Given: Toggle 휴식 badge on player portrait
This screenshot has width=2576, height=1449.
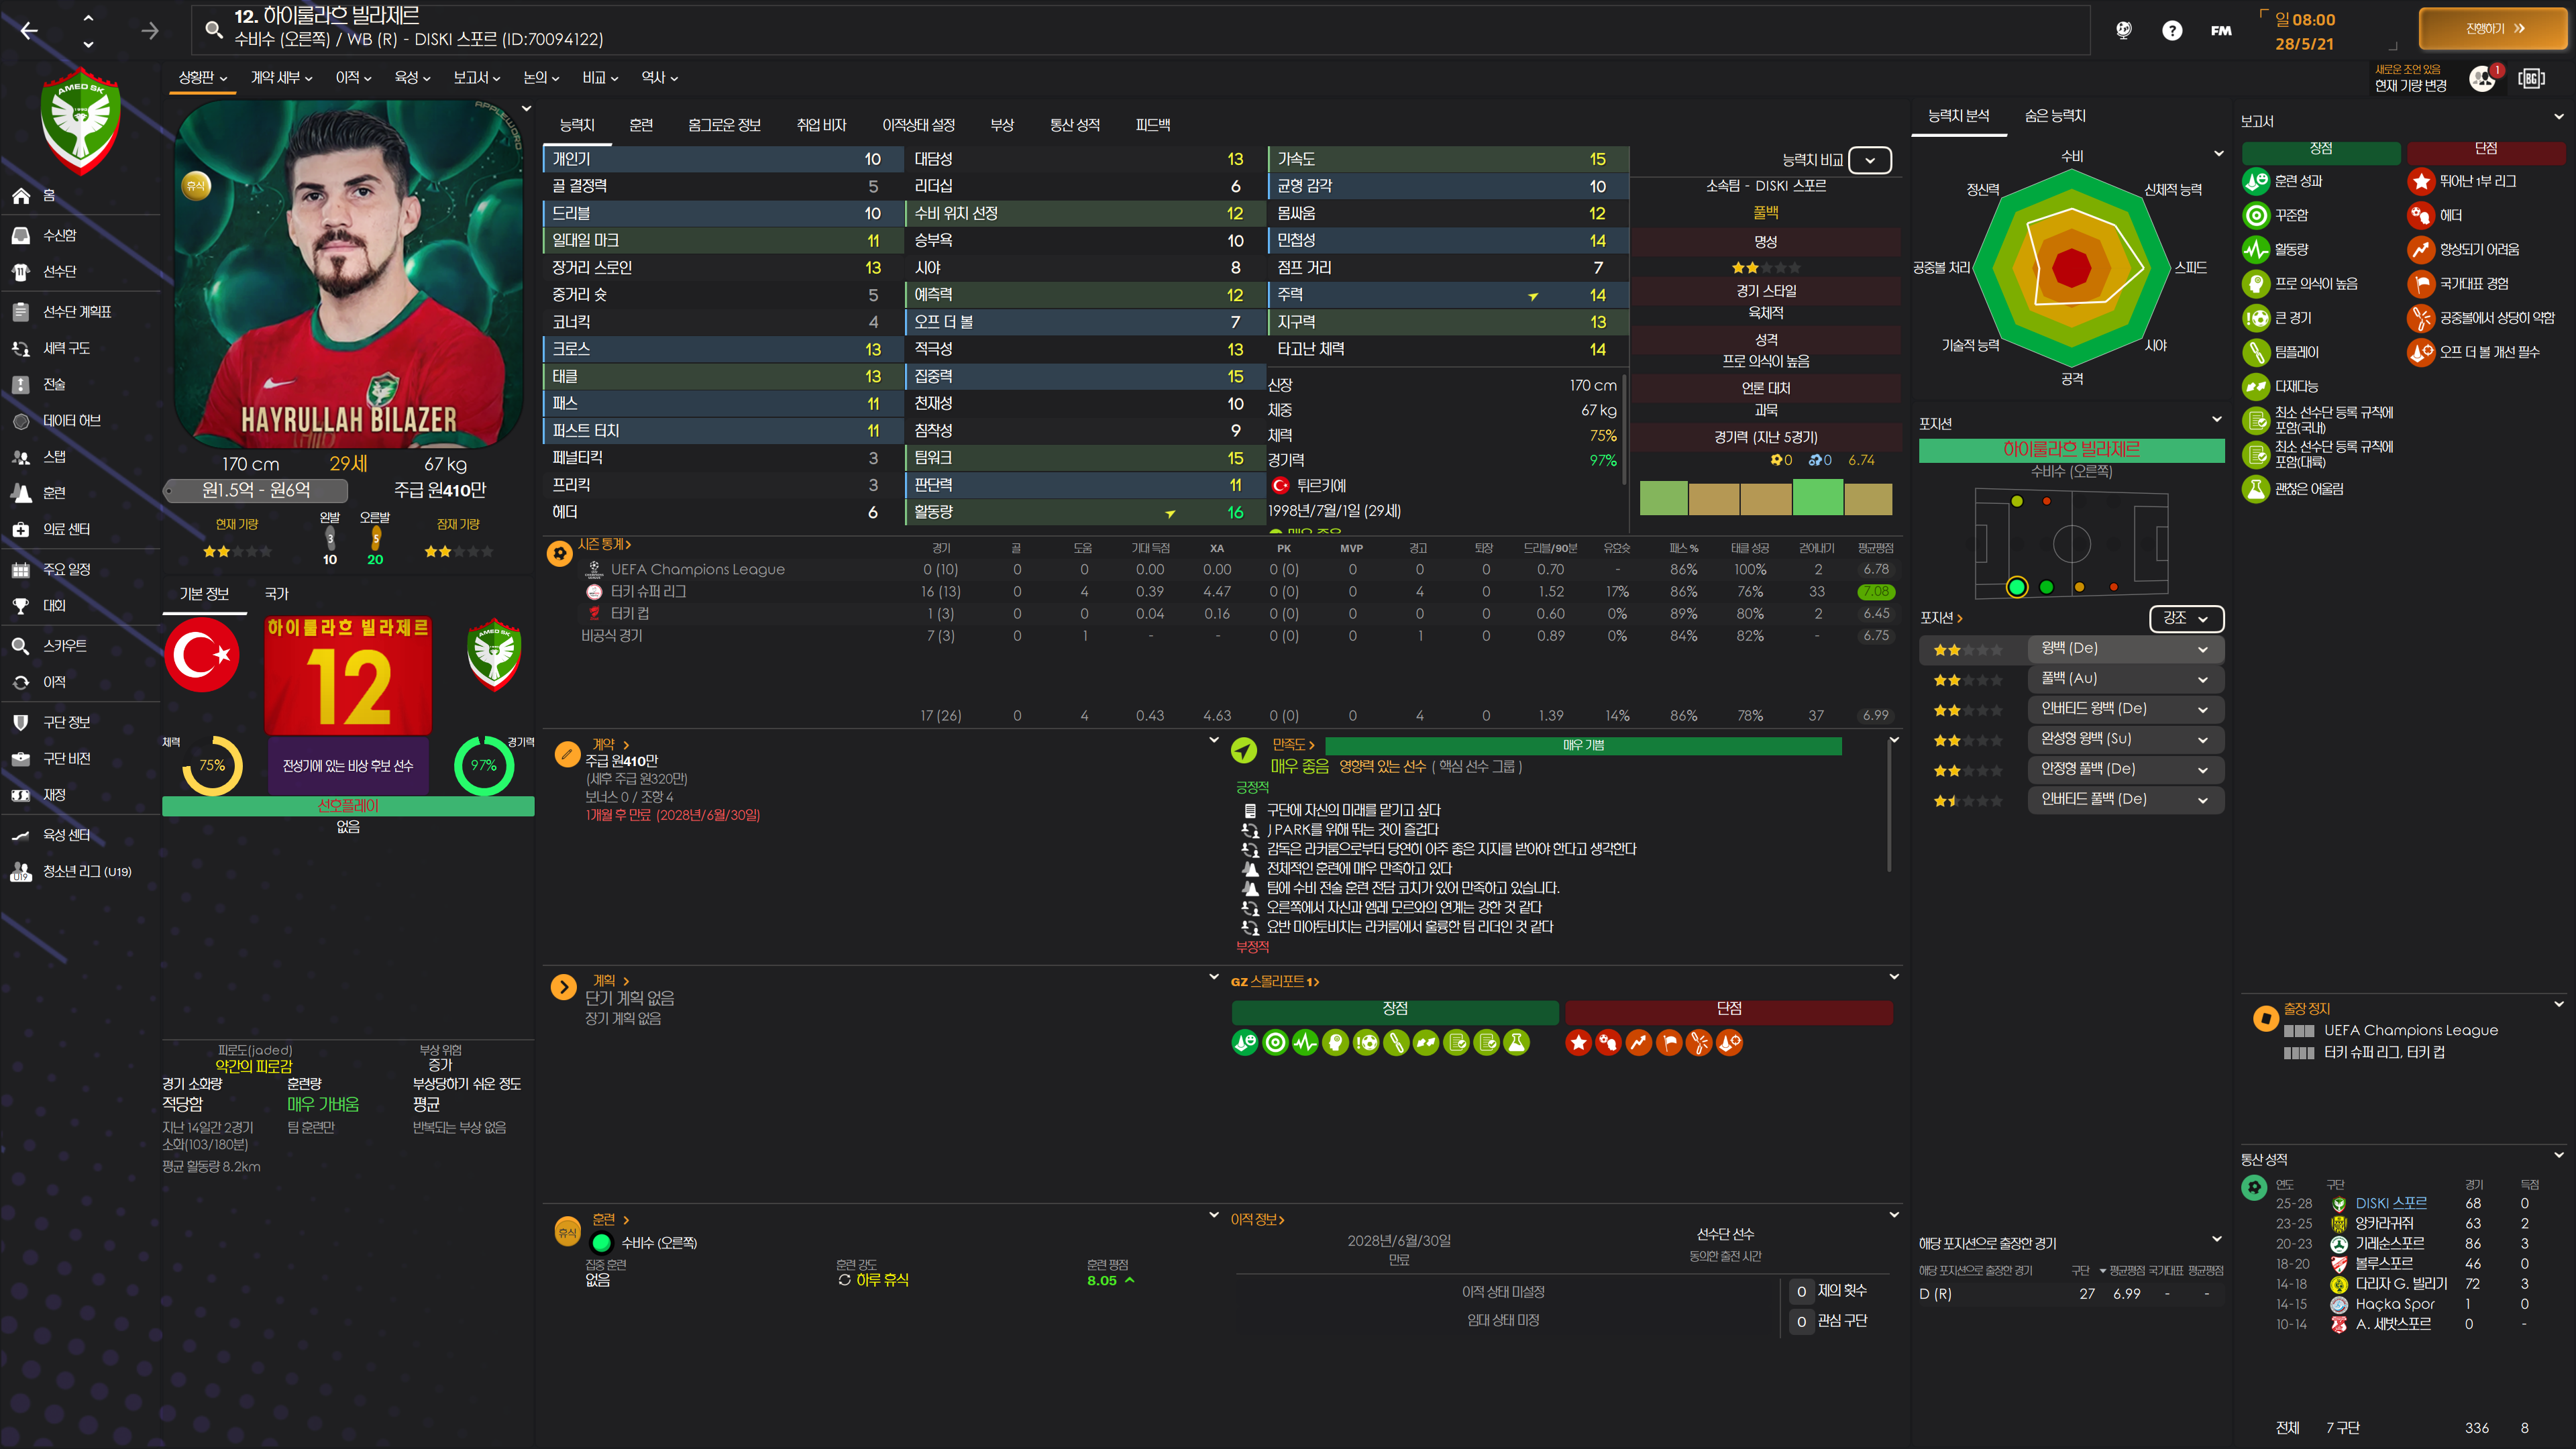Looking at the screenshot, I should tap(196, 185).
